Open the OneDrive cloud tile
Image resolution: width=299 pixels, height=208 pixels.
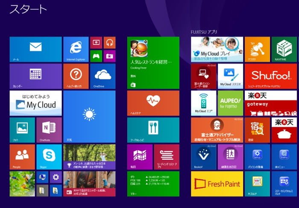pyautogui.click(x=103, y=76)
